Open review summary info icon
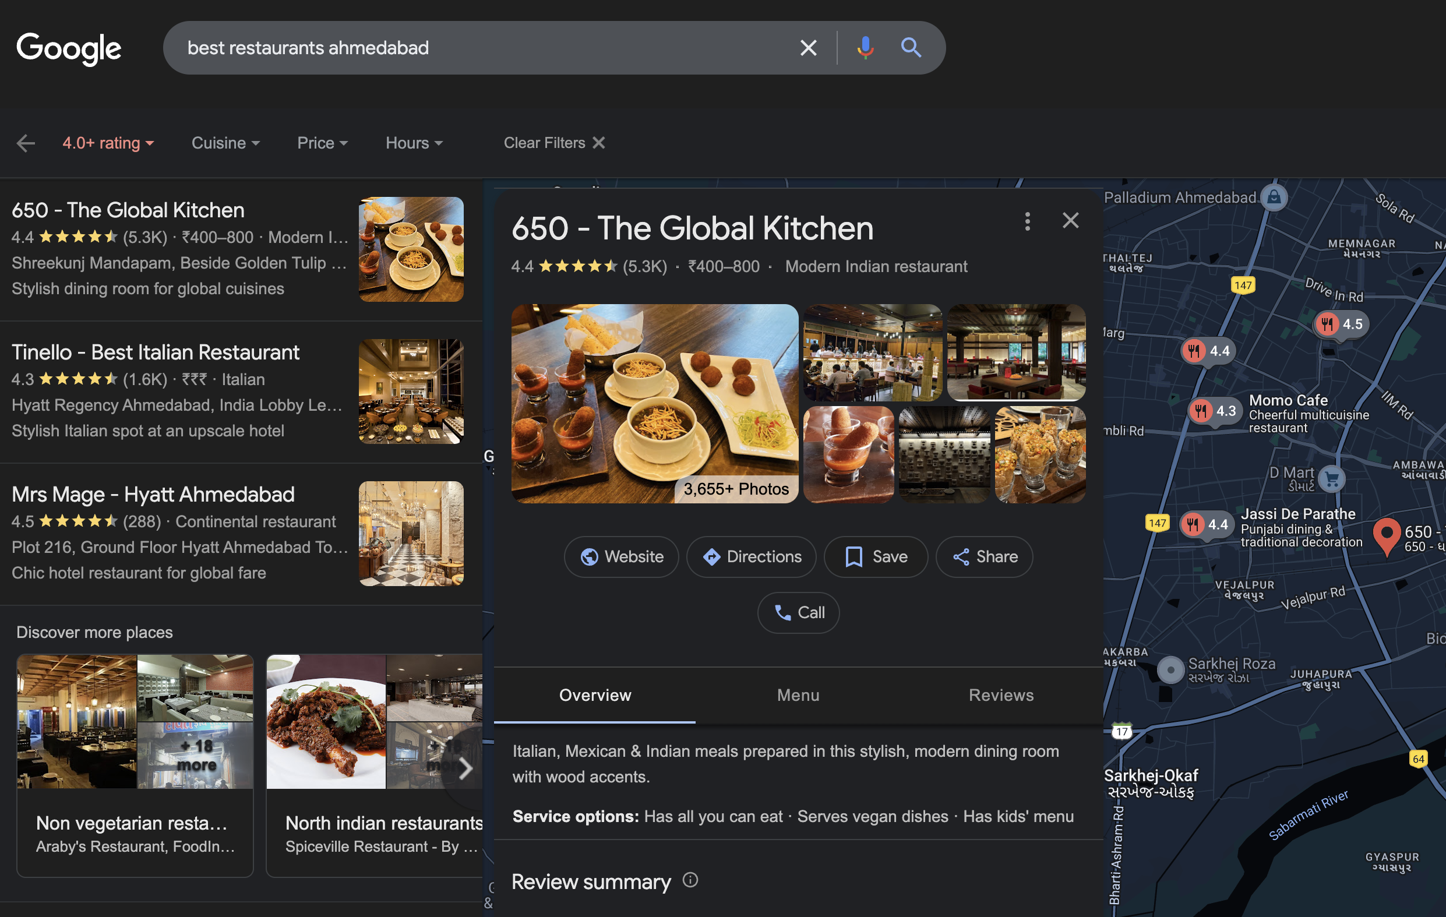 click(x=690, y=880)
